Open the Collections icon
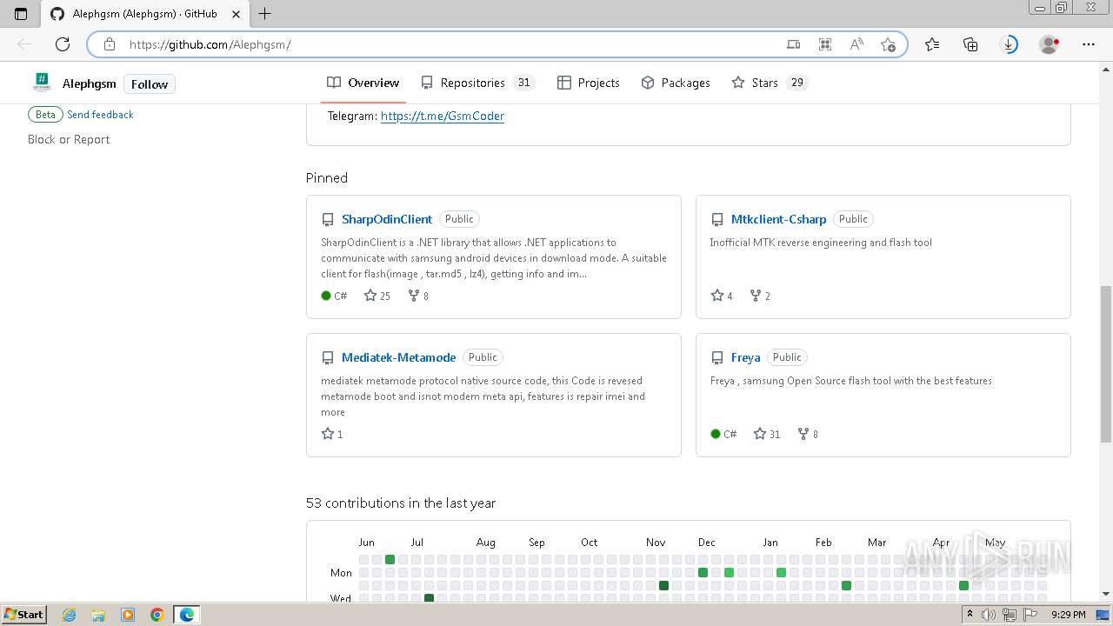The width and height of the screenshot is (1113, 626). (970, 44)
